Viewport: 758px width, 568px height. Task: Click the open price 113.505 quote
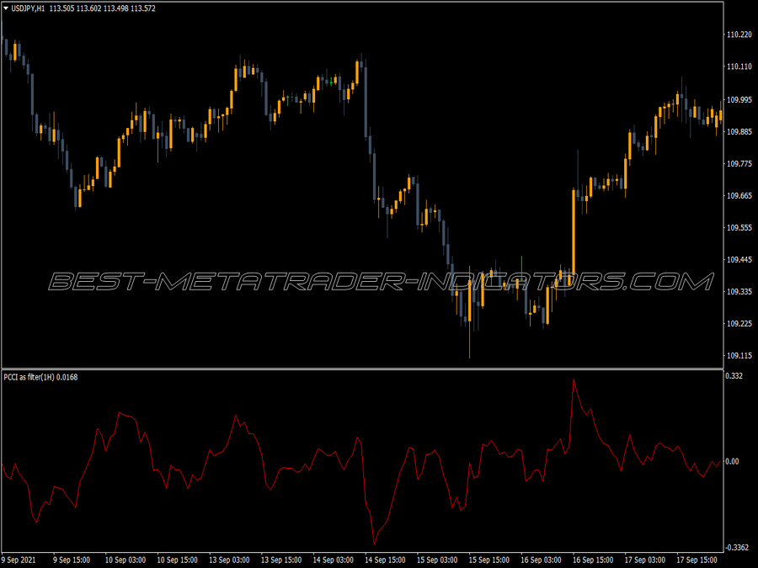61,6
